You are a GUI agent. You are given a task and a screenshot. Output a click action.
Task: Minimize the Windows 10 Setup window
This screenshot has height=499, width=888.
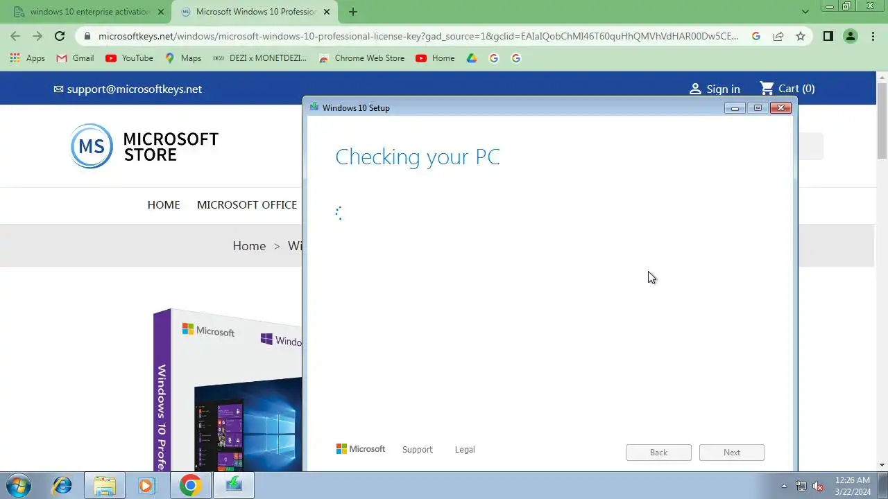click(x=735, y=107)
